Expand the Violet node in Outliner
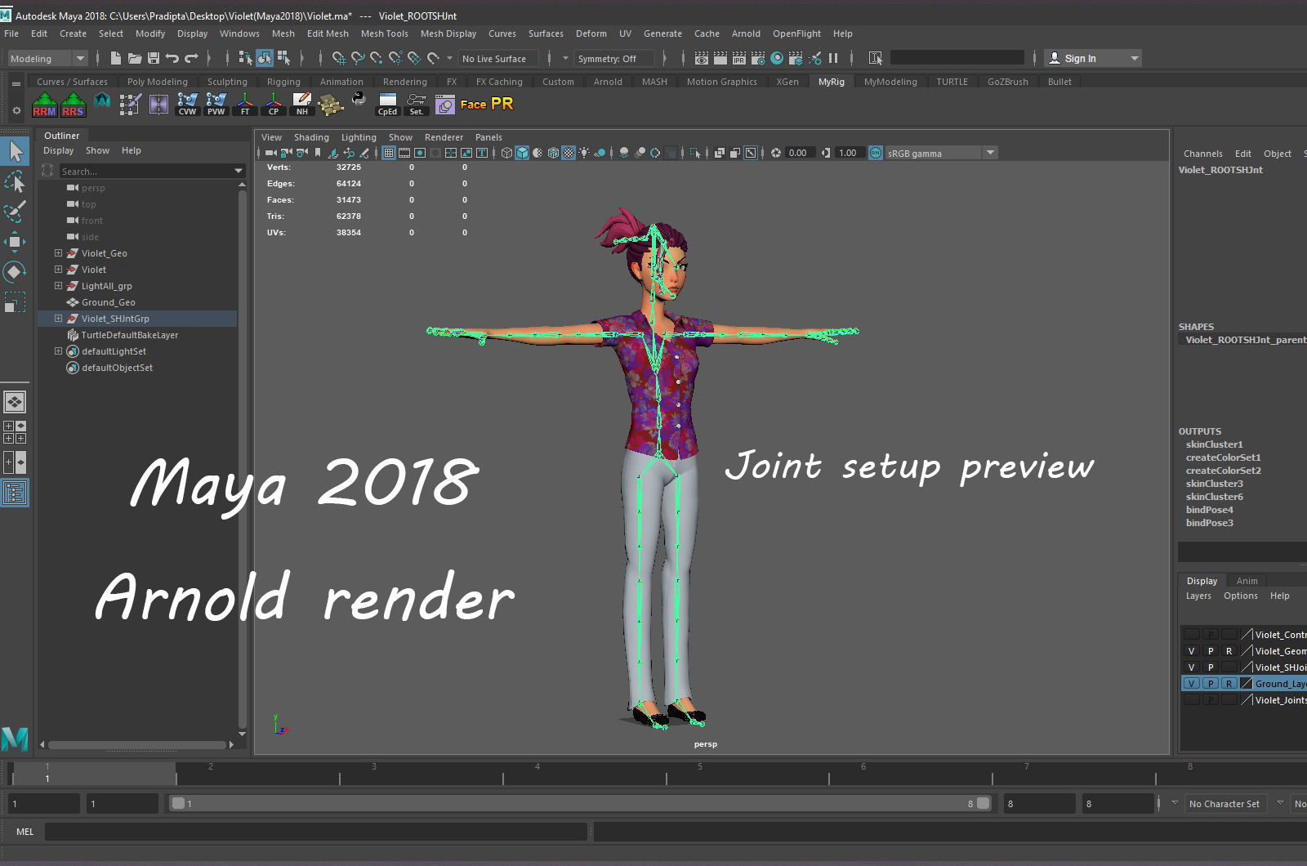 pyautogui.click(x=58, y=270)
